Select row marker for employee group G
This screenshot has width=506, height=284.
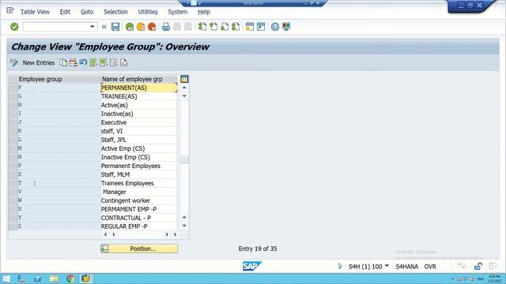click(x=13, y=96)
